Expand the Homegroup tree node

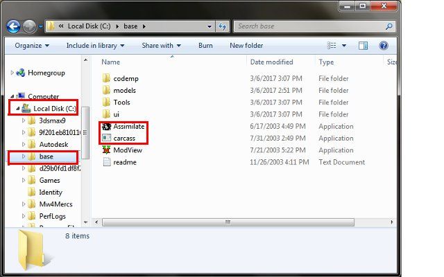(x=12, y=73)
